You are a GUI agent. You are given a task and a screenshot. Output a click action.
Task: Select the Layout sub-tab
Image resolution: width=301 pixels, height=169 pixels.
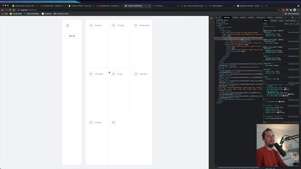(x=281, y=21)
